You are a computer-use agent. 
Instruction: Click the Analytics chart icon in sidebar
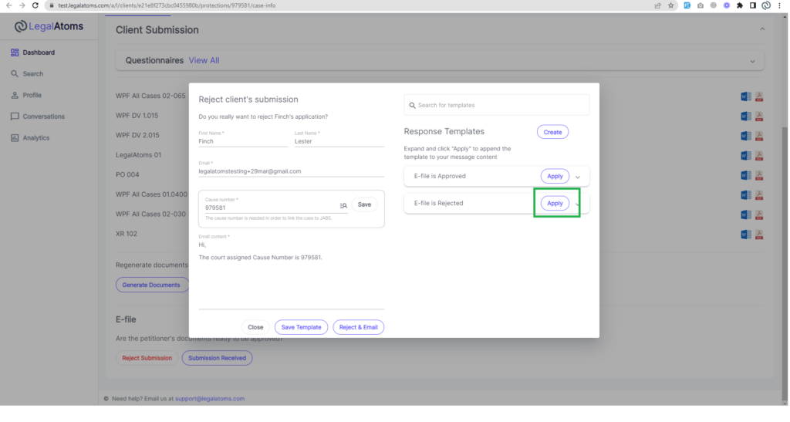[x=15, y=138]
